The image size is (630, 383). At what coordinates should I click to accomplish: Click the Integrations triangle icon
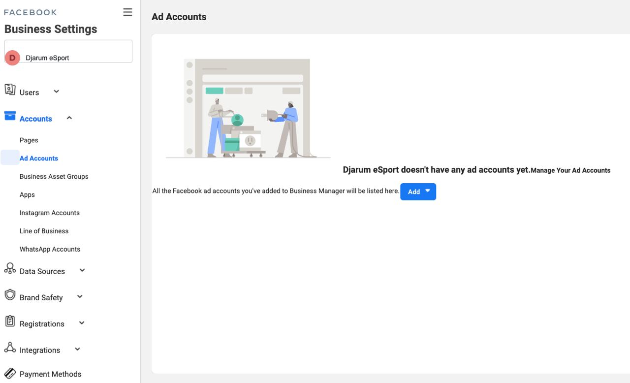pos(10,347)
